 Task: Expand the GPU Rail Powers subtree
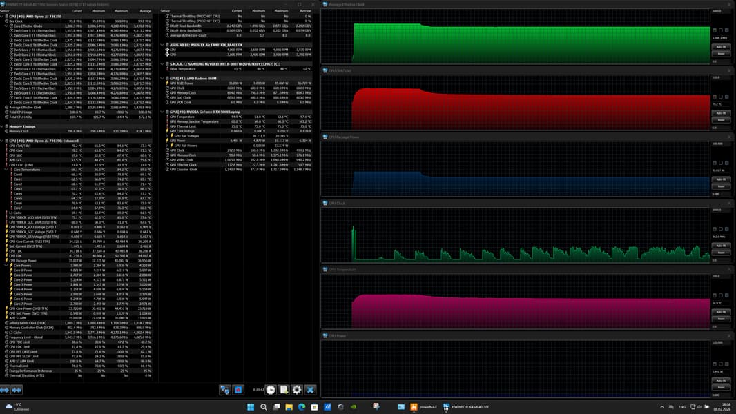click(x=167, y=146)
